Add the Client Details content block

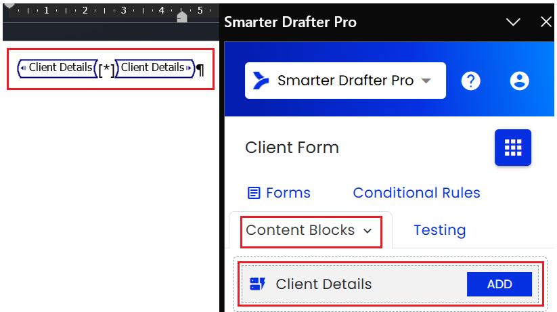point(499,284)
